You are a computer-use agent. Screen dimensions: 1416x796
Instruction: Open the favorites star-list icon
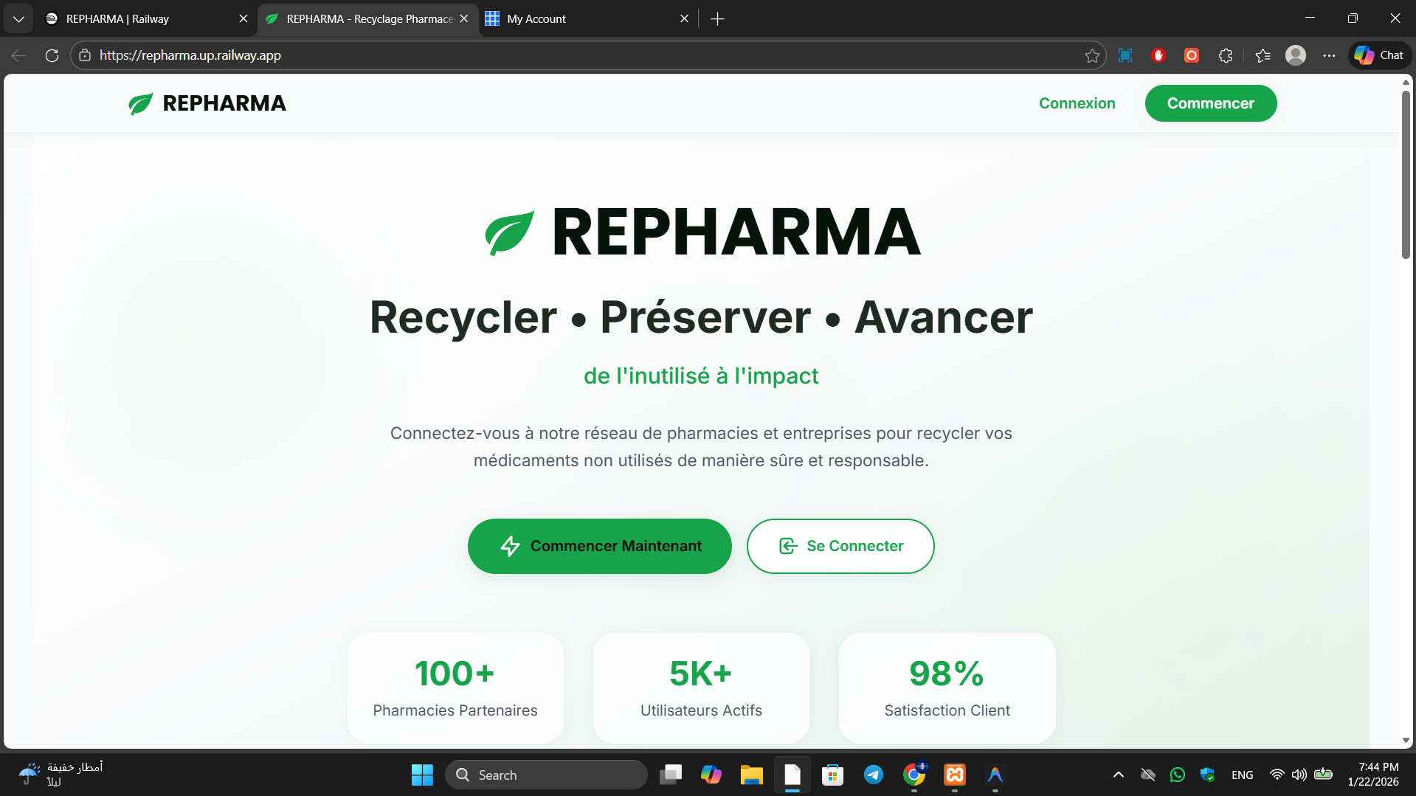(1262, 55)
